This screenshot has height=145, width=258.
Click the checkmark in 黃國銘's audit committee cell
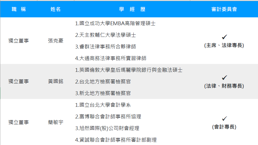tap(224, 78)
